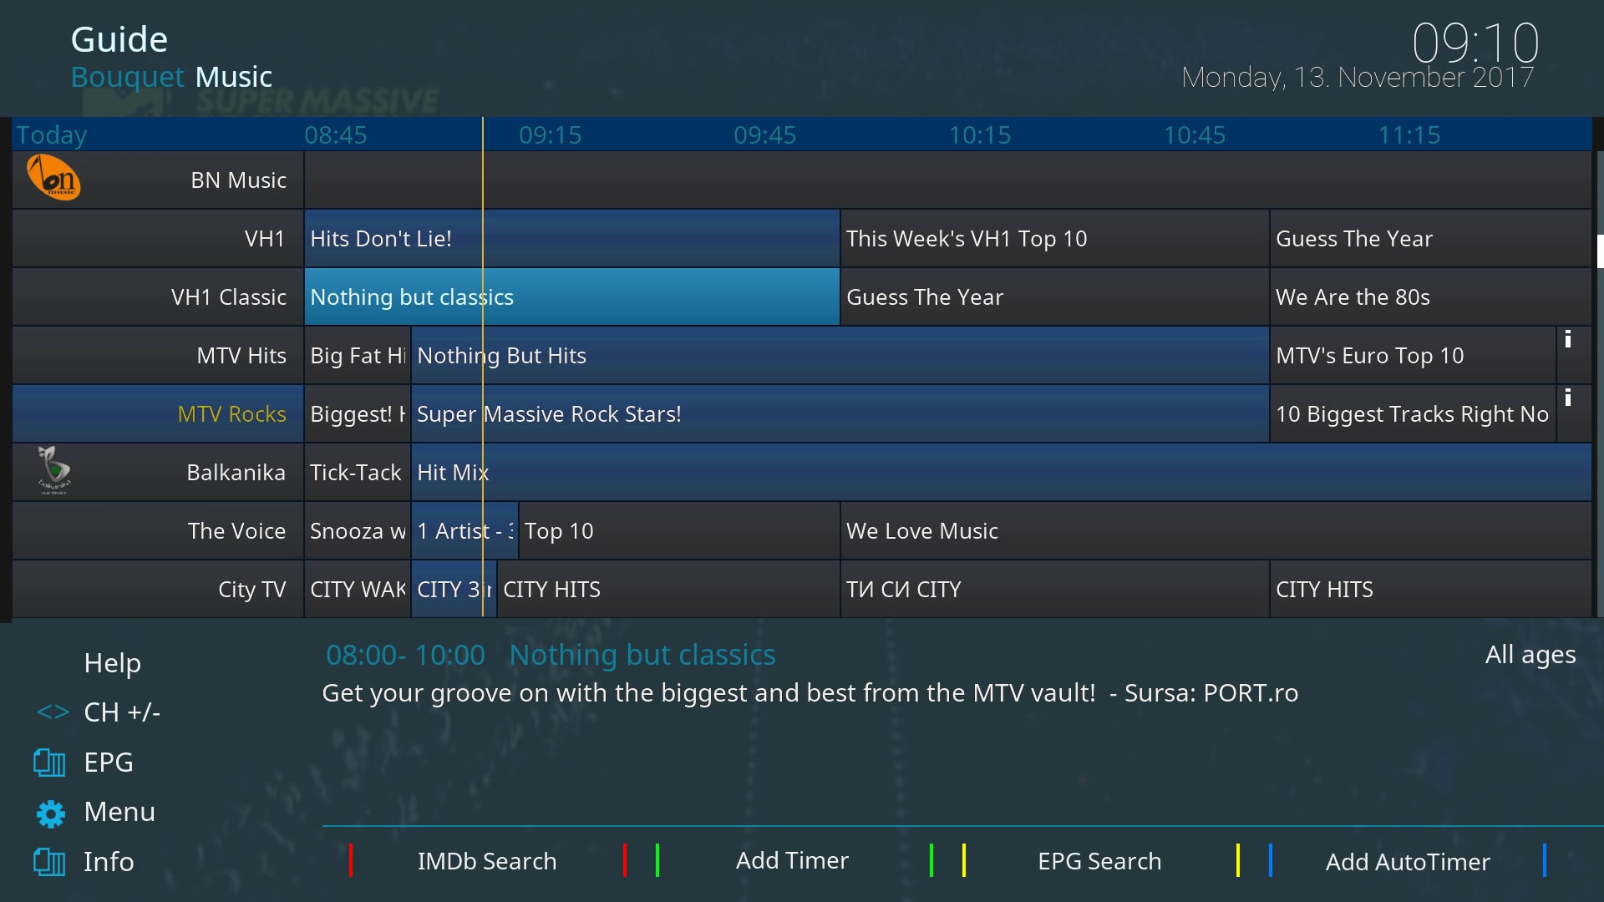This screenshot has width=1604, height=902.
Task: Select Super Massive Rock Stars! programme
Action: click(x=840, y=413)
